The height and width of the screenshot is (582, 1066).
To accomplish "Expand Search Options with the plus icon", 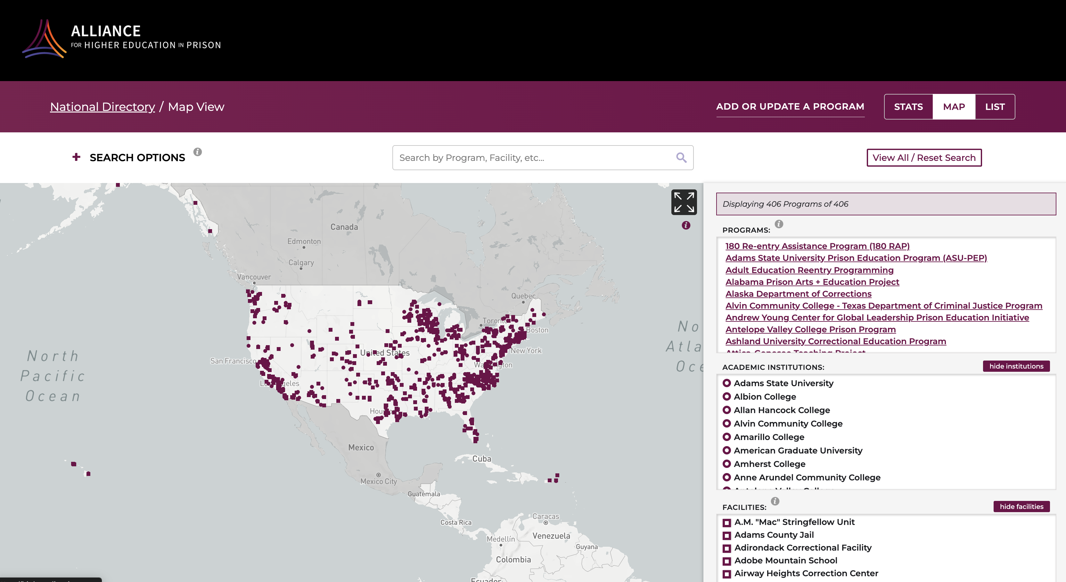I will tap(76, 157).
